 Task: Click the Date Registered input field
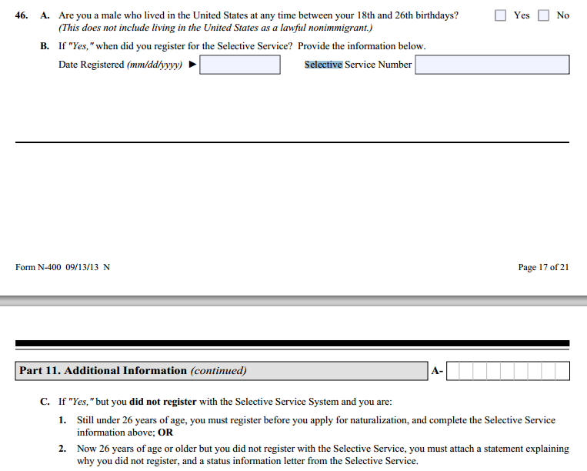[240, 65]
